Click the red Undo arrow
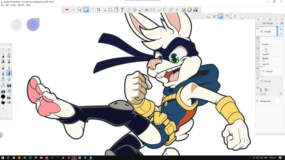This screenshot has width=285, height=160. [x=67, y=10]
